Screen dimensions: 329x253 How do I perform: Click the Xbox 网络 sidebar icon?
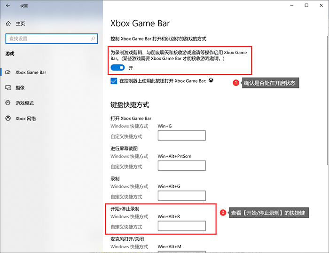[x=8, y=118]
